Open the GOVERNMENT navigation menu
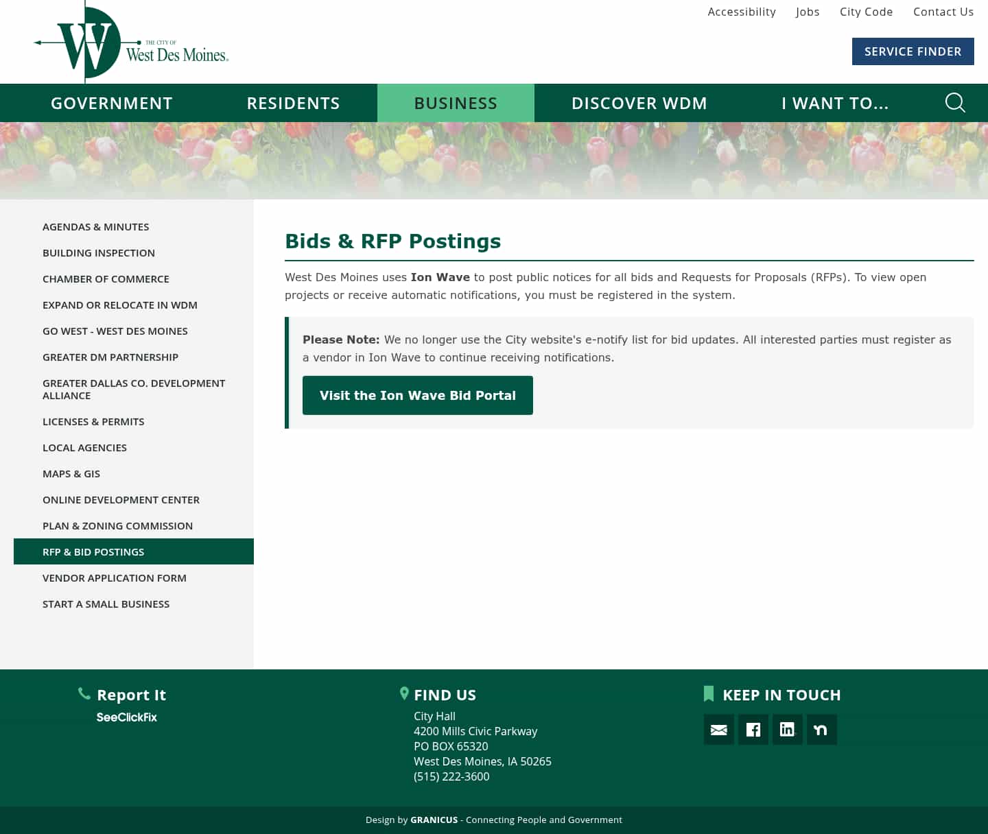Screen dimensions: 988x834 (111, 103)
